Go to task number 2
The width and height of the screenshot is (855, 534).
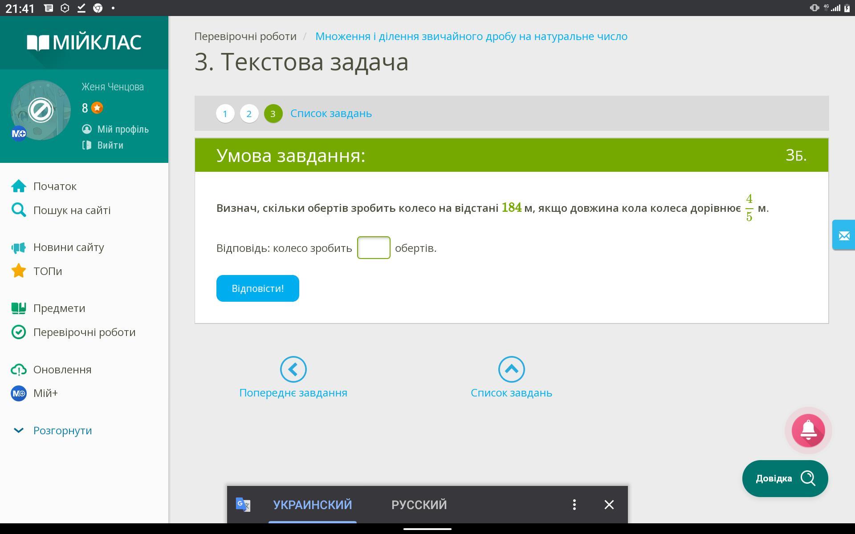coord(249,113)
